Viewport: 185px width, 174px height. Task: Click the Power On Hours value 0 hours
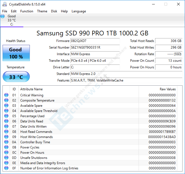pos(169,67)
